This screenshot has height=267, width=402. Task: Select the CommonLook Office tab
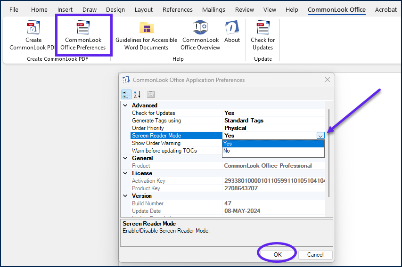tap(336, 10)
